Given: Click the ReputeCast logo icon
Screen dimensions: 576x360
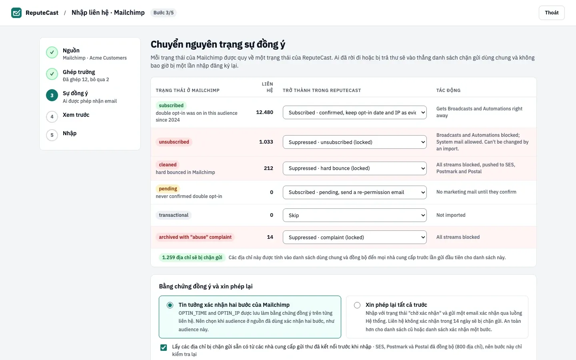Looking at the screenshot, I should 16,13.
